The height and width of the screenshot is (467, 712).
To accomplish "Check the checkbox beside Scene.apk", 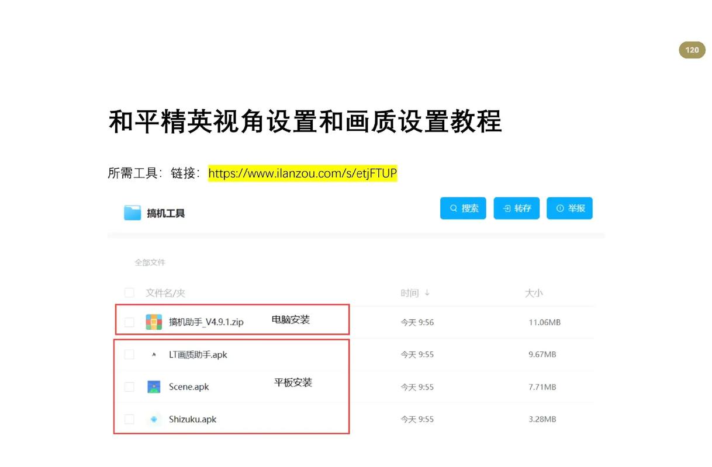I will [129, 386].
